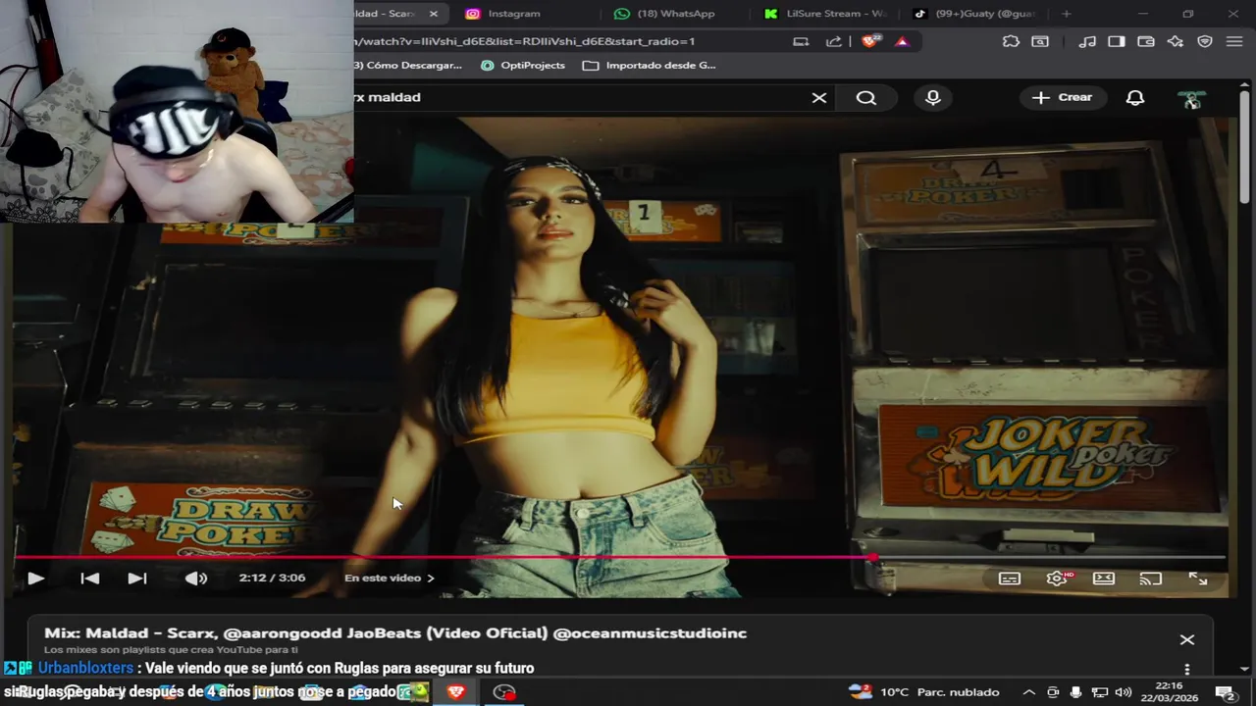Open a new browser tab
This screenshot has width=1256, height=706.
point(1067,14)
